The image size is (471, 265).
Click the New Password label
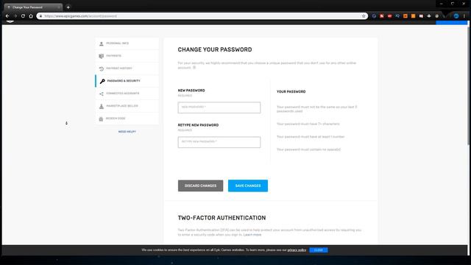click(191, 91)
